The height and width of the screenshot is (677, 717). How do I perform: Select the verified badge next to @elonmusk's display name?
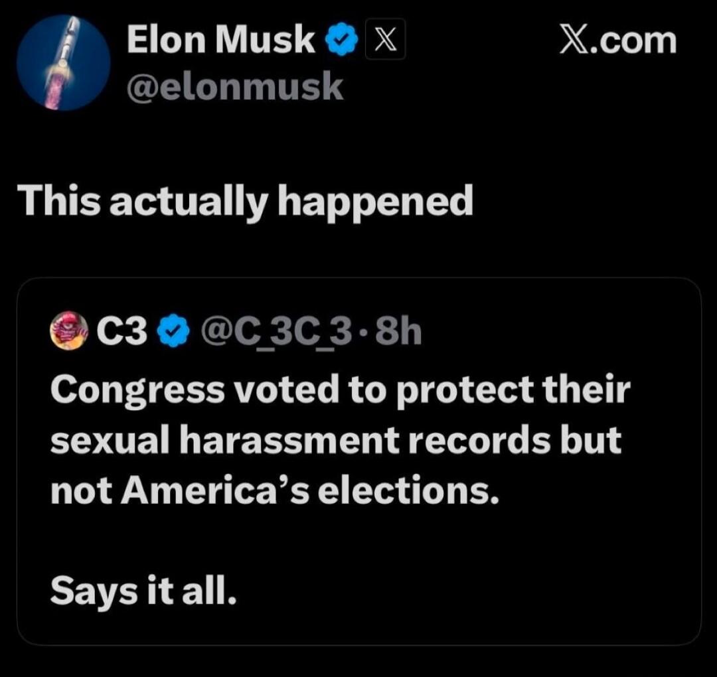(x=341, y=38)
